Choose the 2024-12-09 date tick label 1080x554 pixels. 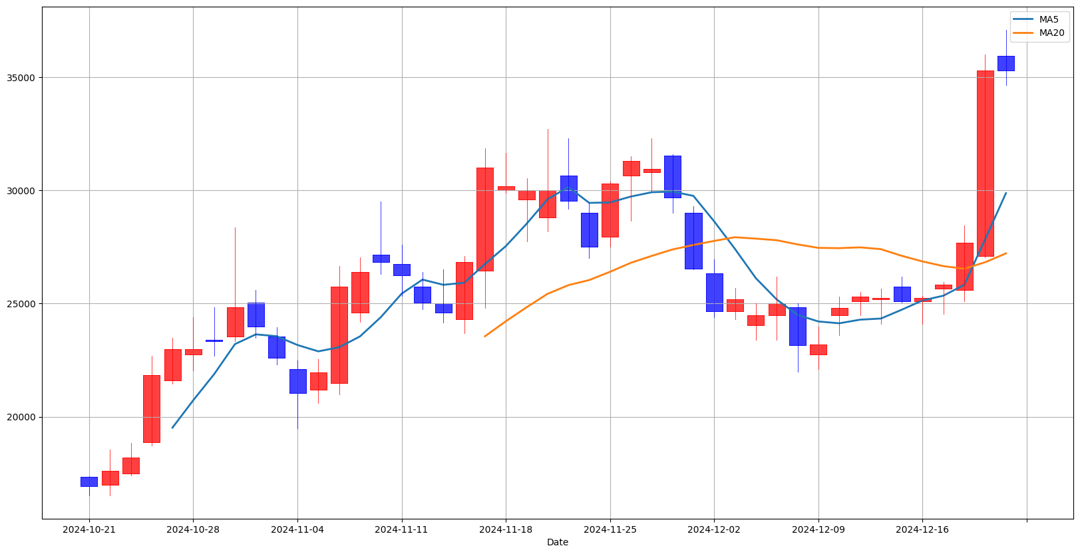(x=818, y=529)
